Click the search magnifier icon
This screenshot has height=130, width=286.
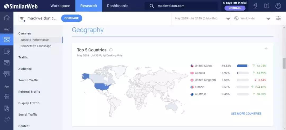pos(151,6)
